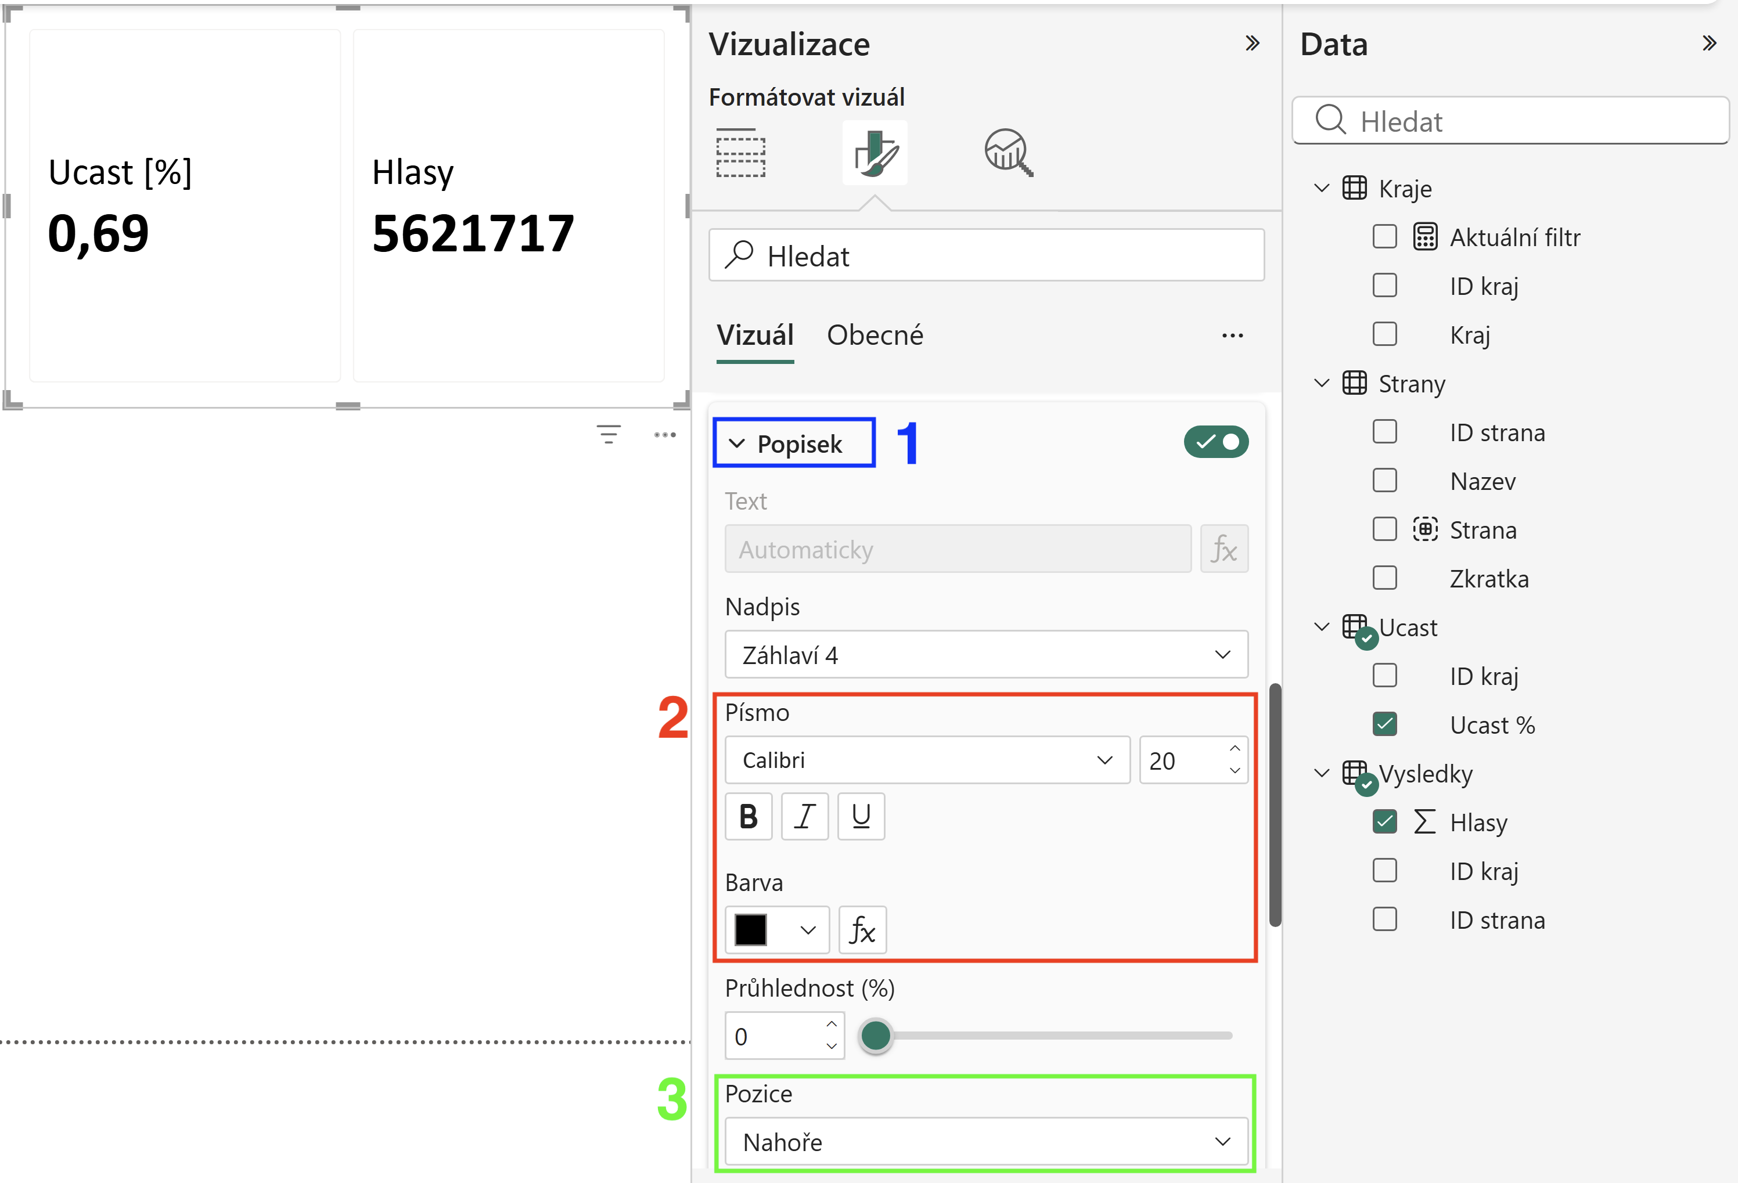Toggle italic font formatting
This screenshot has height=1183, width=1738.
point(805,816)
